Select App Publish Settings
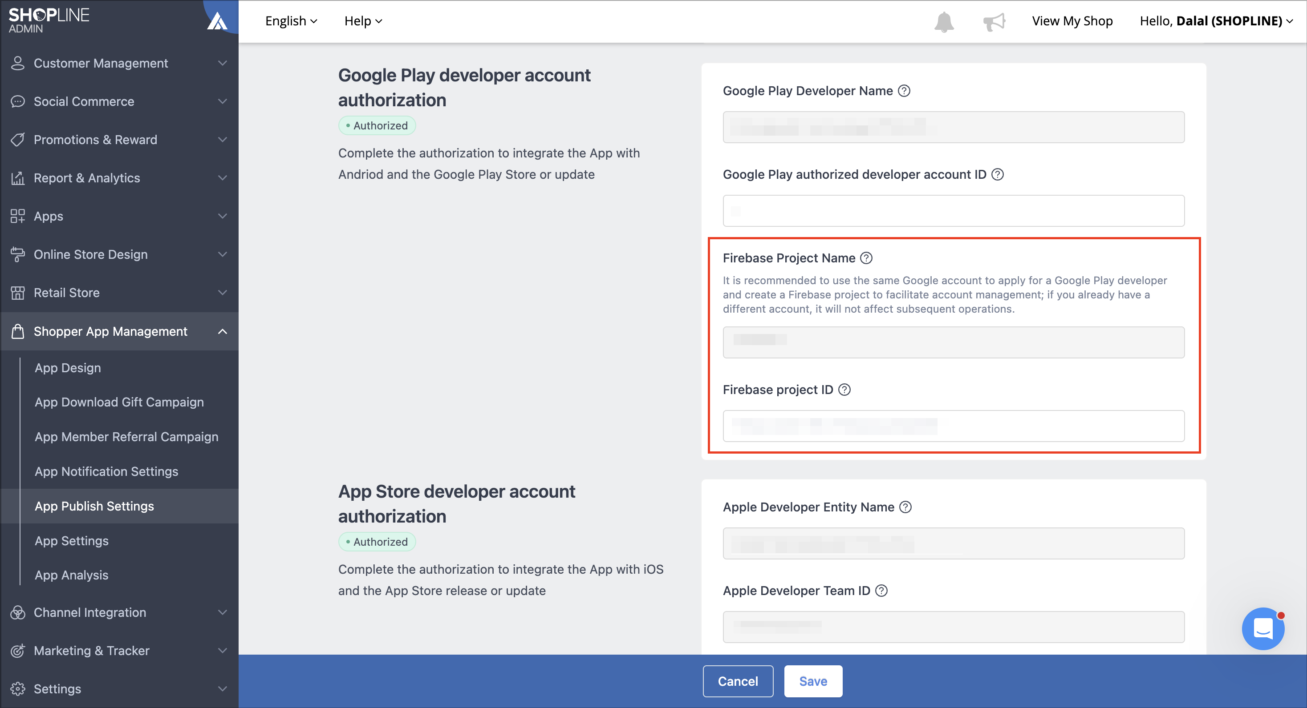 (x=120, y=506)
